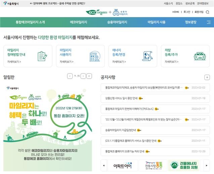Click the 회원가입 link
Screen dimensions: 214x174
(199, 12)
